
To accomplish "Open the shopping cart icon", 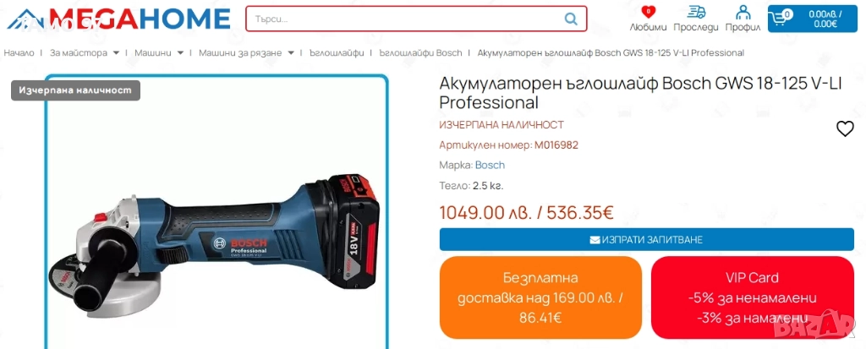I will [x=781, y=19].
